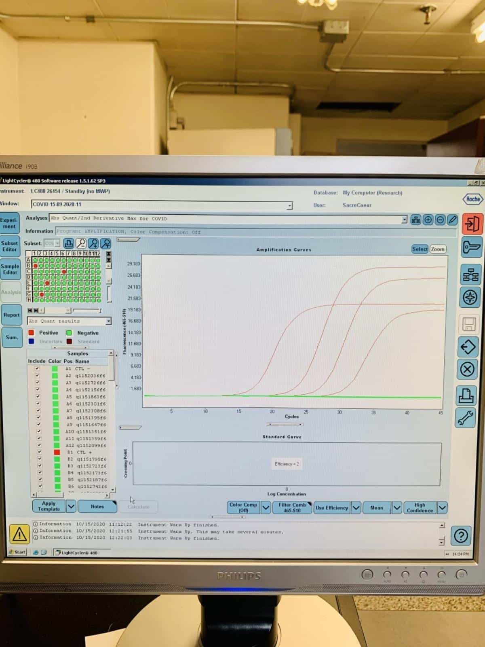This screenshot has height=647, width=485.
Task: Open the key-shaped Tools icon
Action: click(x=472, y=247)
